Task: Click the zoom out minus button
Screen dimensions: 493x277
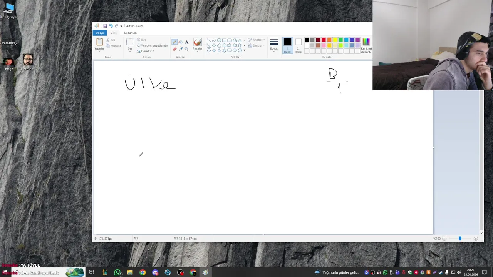Action: (444, 239)
